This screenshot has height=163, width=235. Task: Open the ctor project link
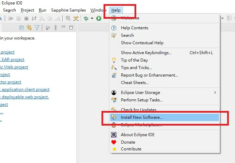11,82
